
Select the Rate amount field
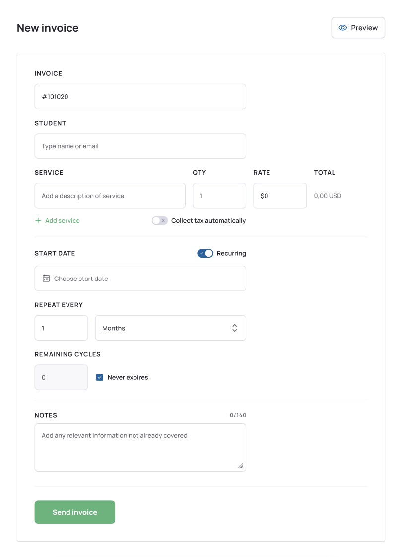tap(280, 196)
